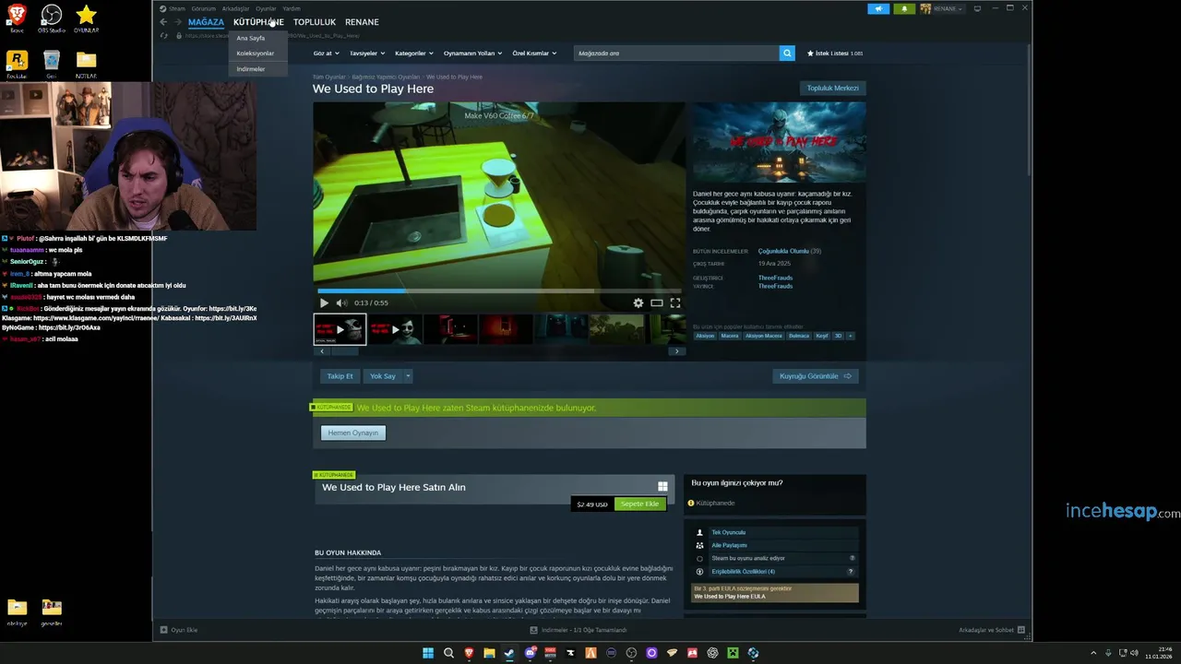Expand the Oynamanın Yolları dropdown
The image size is (1181, 664).
[472, 53]
